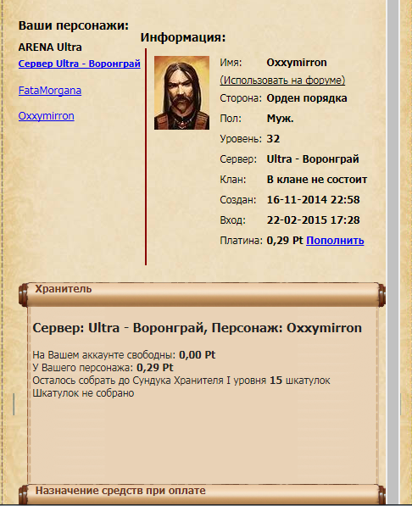The image size is (412, 506).
Task: Click the Сервер/Персонаж heading inside Хранитель
Action: click(197, 328)
